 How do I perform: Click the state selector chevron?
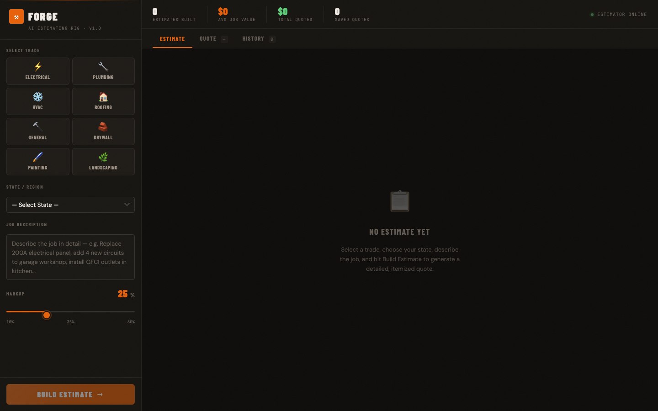[x=127, y=205]
